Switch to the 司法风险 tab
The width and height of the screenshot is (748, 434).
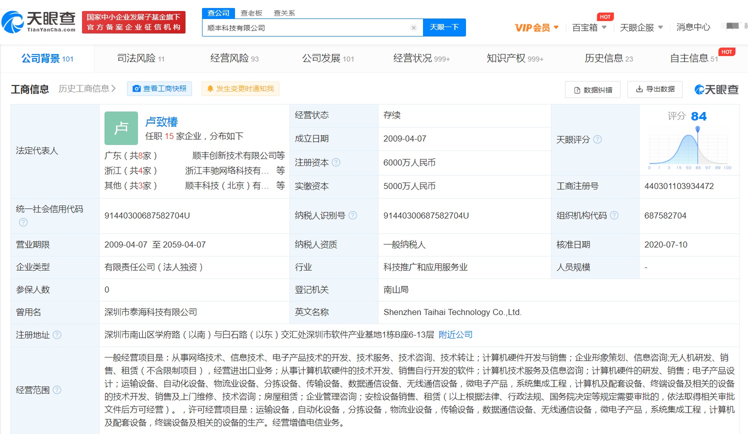pos(141,58)
